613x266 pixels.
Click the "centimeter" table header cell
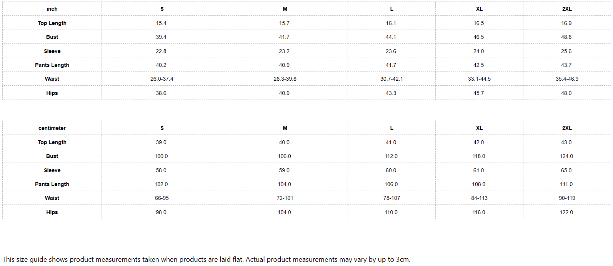pyautogui.click(x=52, y=128)
